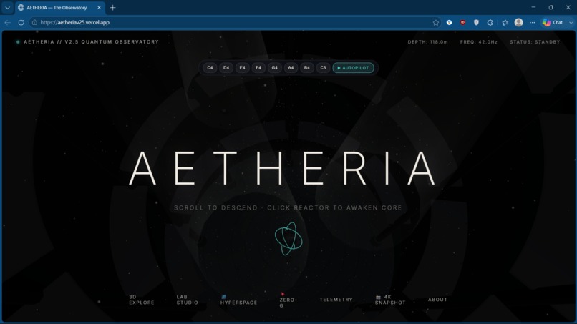Play the C4 note button

tap(210, 68)
